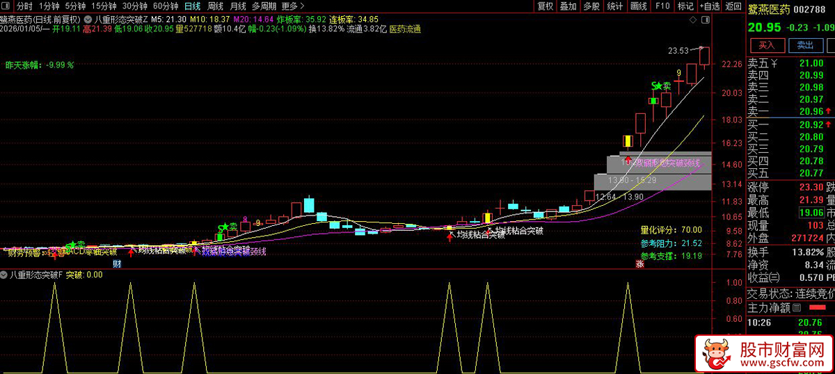Click the M5: 21.30 moving average label
The image size is (835, 374).
tap(169, 19)
